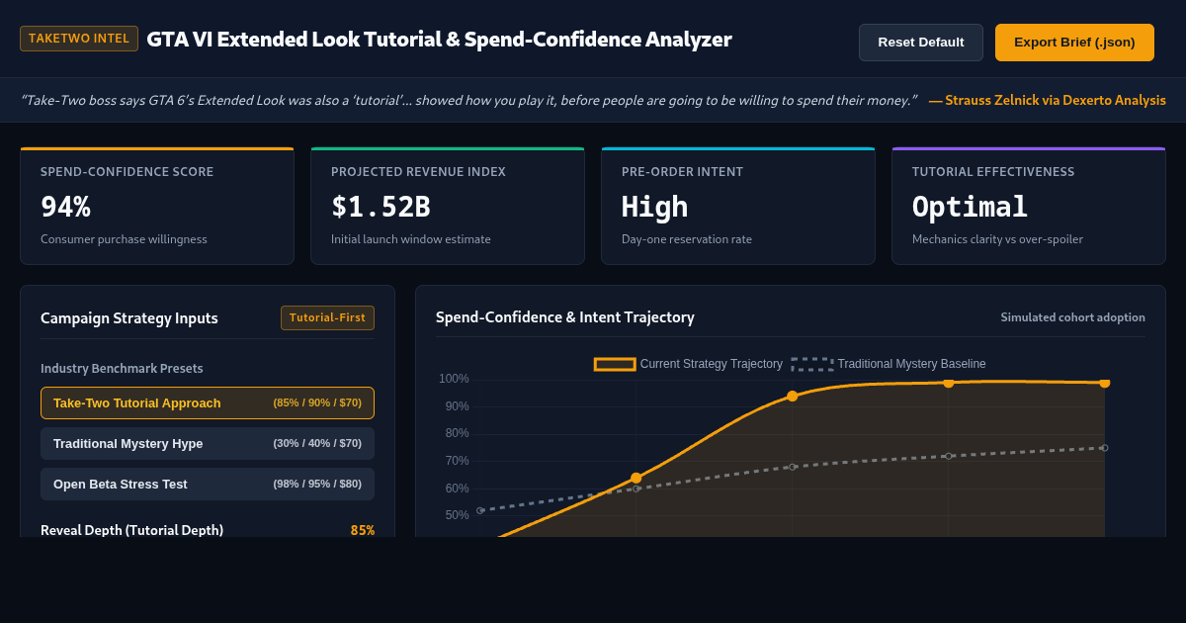
Task: Click the Simulated cohort adoption label
Action: [x=1072, y=317]
